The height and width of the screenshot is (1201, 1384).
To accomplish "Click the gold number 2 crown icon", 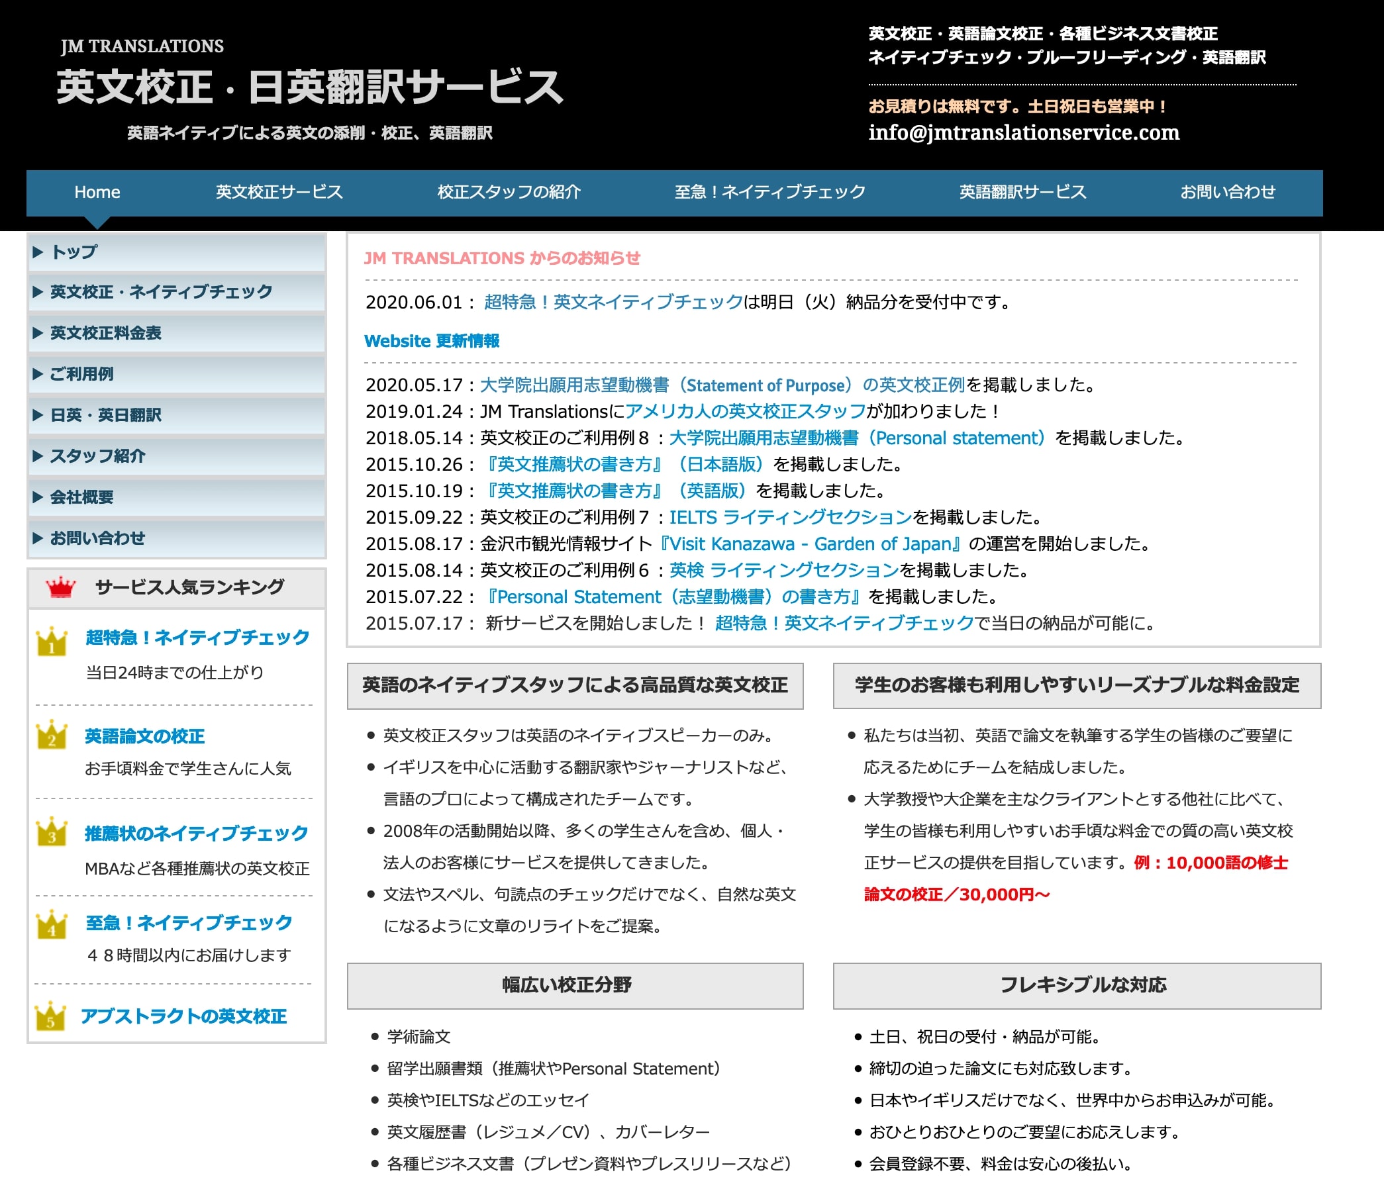I will (x=52, y=735).
